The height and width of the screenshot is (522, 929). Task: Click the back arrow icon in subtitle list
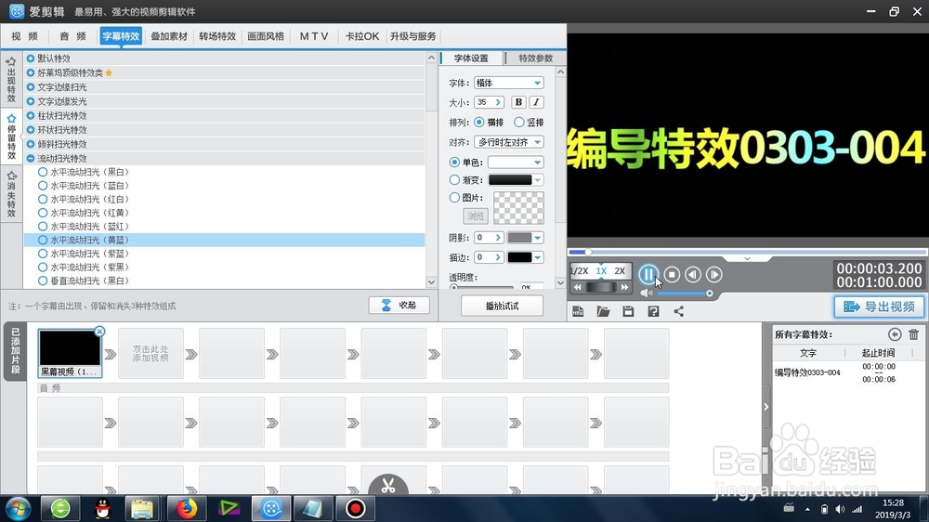click(895, 334)
